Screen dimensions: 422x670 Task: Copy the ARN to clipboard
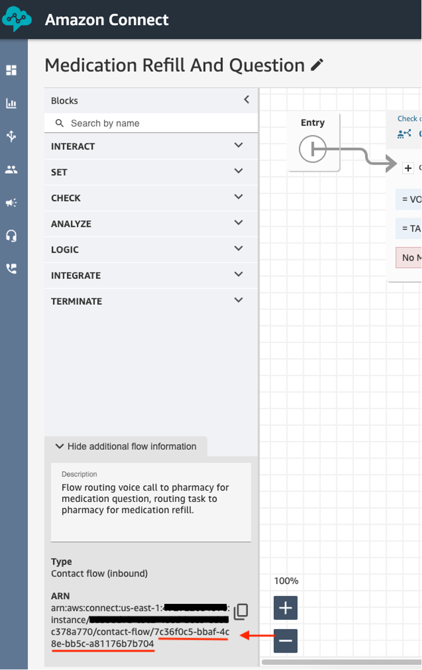click(241, 611)
